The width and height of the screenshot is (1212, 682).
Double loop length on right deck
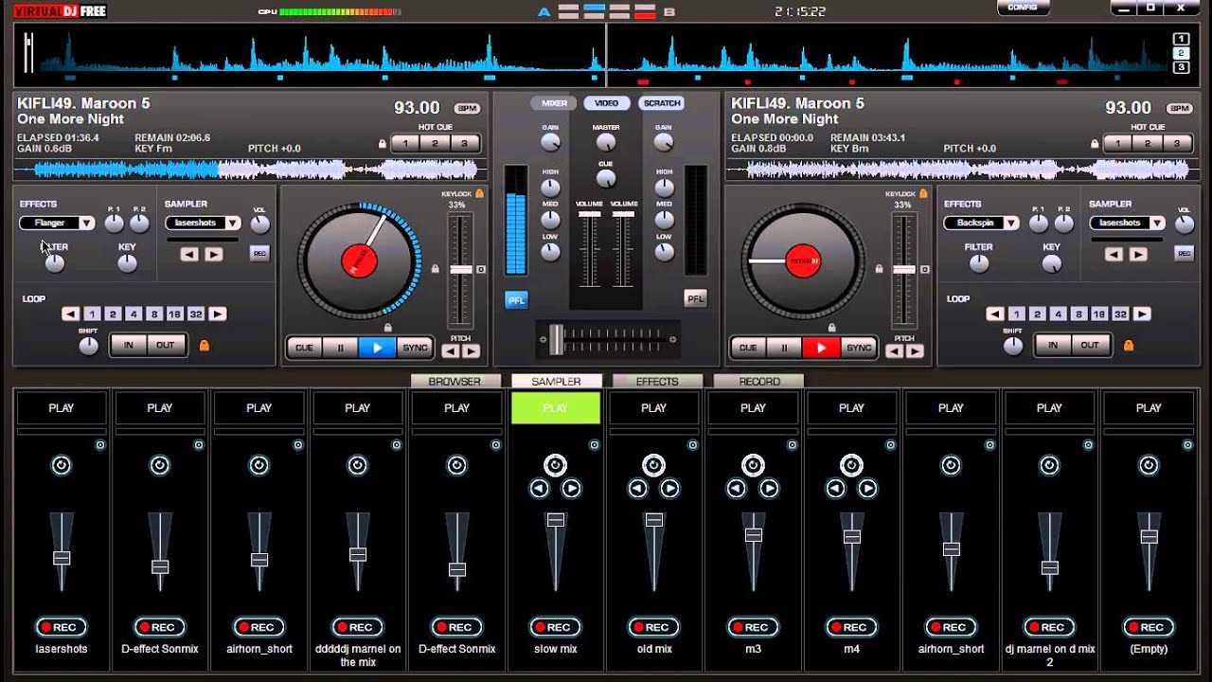click(1142, 314)
